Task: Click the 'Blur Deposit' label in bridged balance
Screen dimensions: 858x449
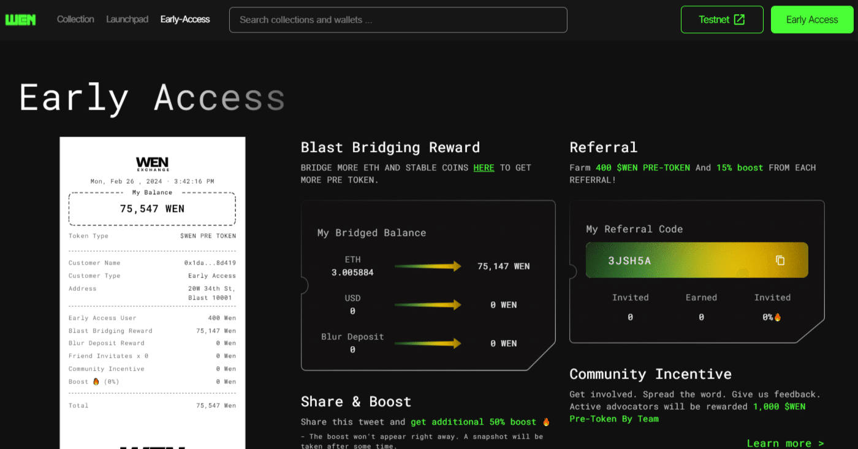Action: tap(352, 337)
